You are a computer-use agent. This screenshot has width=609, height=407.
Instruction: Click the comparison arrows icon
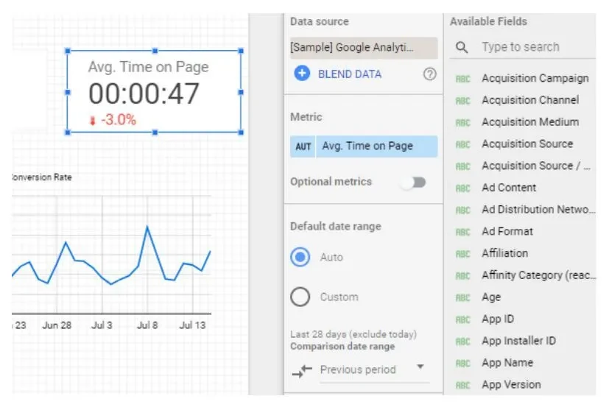point(302,370)
